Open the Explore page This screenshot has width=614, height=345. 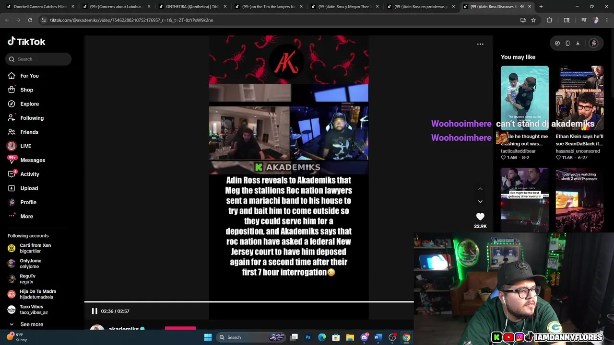point(23,104)
